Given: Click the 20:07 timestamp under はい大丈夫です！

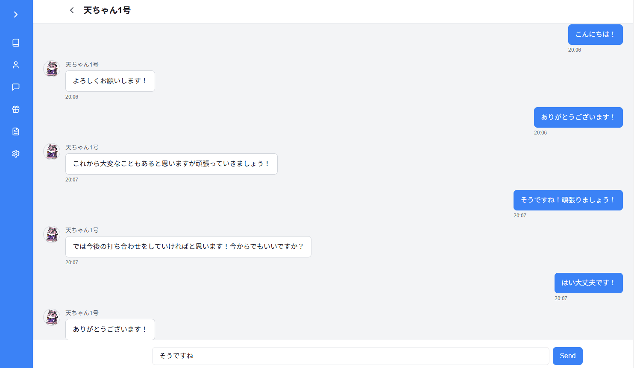Looking at the screenshot, I should 560,298.
